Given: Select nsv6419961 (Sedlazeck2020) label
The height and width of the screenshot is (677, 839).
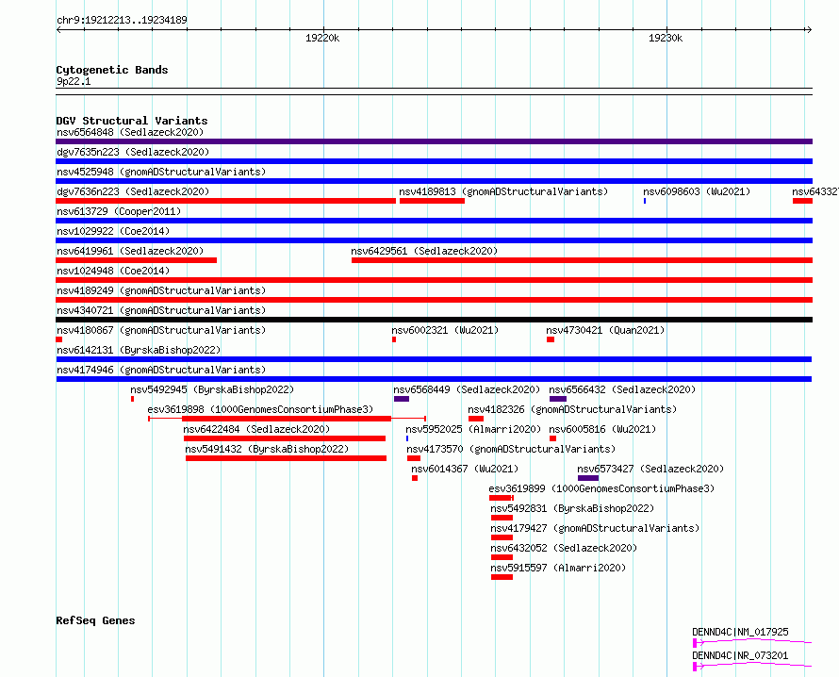Looking at the screenshot, I should 130,251.
